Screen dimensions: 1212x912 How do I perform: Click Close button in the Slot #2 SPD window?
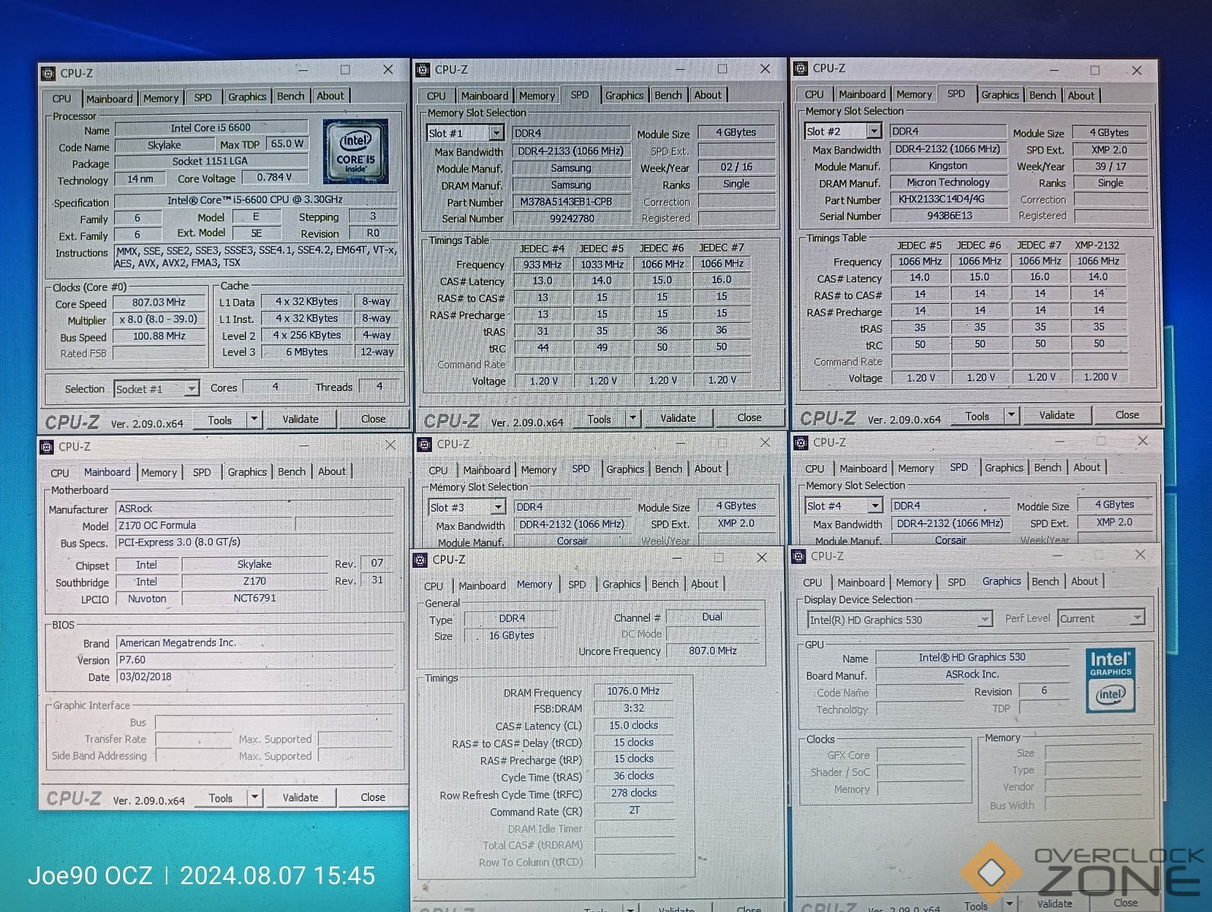1127,415
